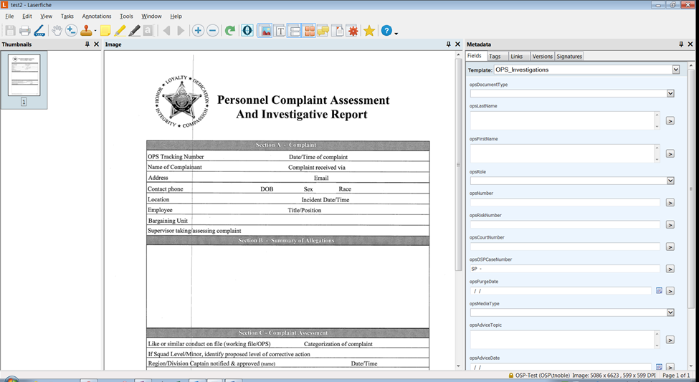Pin the Thumbnails pane
This screenshot has width=699, height=382.
coord(87,44)
